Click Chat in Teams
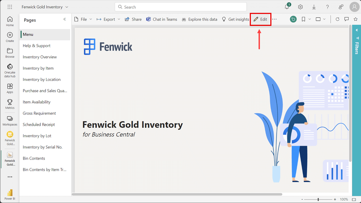The width and height of the screenshot is (361, 203). click(x=162, y=19)
